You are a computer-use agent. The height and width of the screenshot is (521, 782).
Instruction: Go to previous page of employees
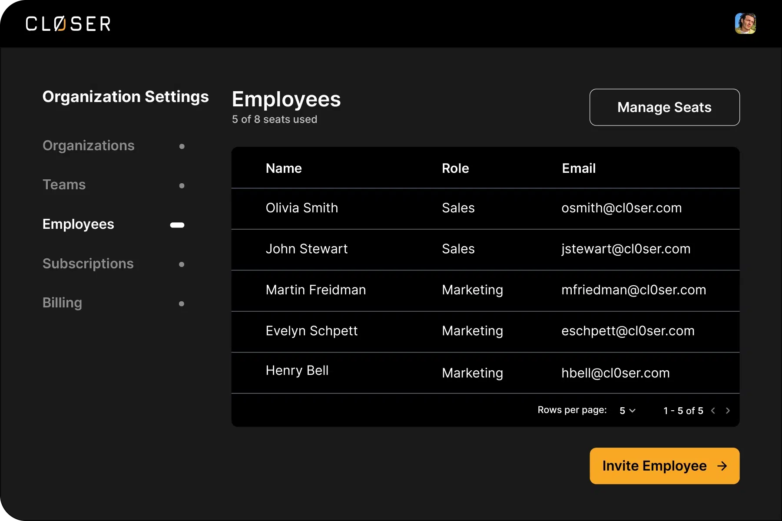point(713,411)
